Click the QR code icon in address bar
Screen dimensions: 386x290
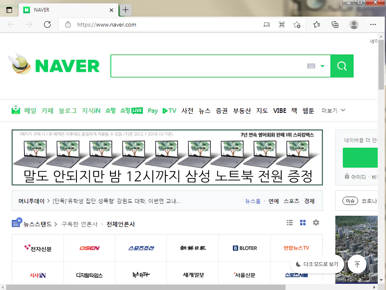tap(282, 24)
